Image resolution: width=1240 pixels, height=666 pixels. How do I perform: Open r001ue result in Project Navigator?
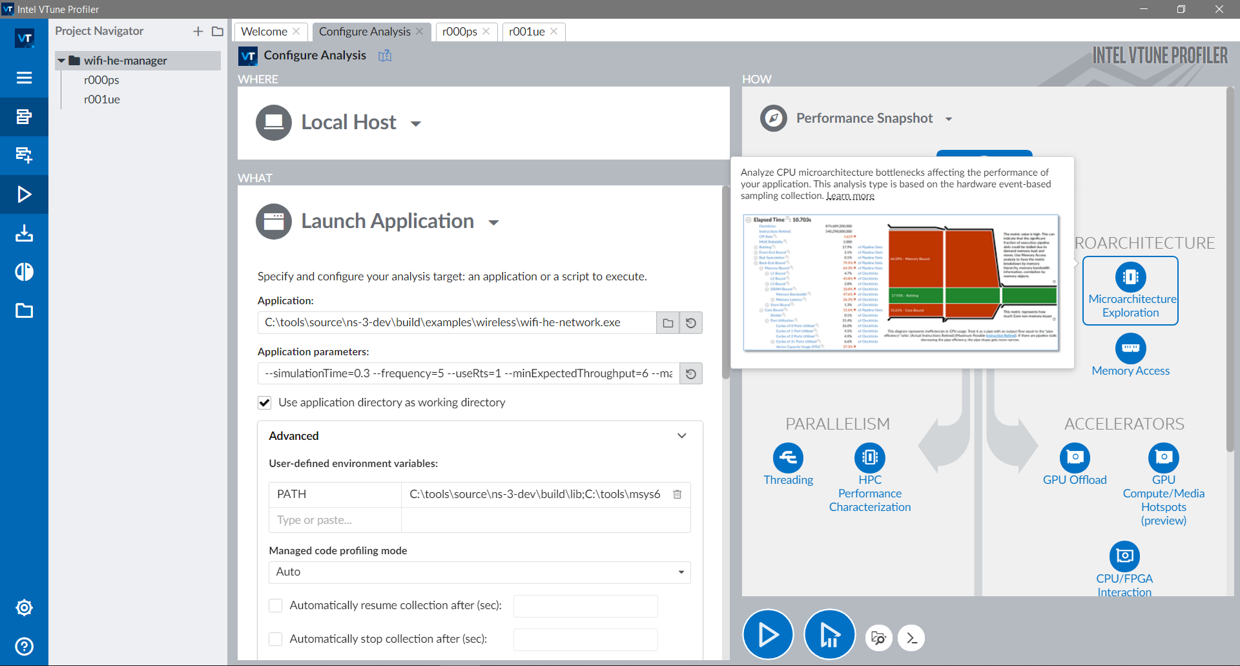(x=102, y=99)
